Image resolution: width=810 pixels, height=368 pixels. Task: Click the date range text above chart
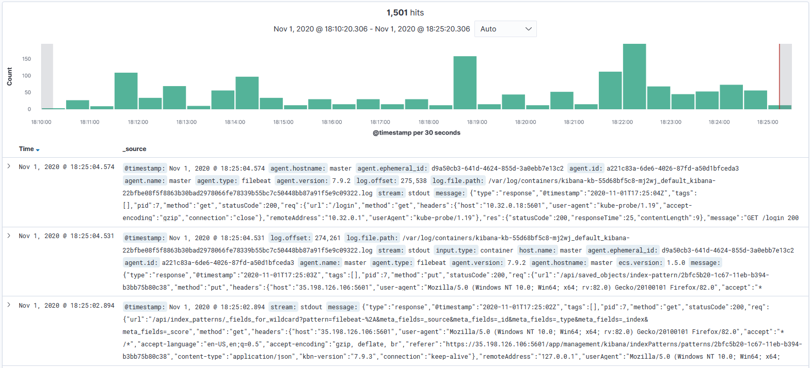(x=371, y=29)
